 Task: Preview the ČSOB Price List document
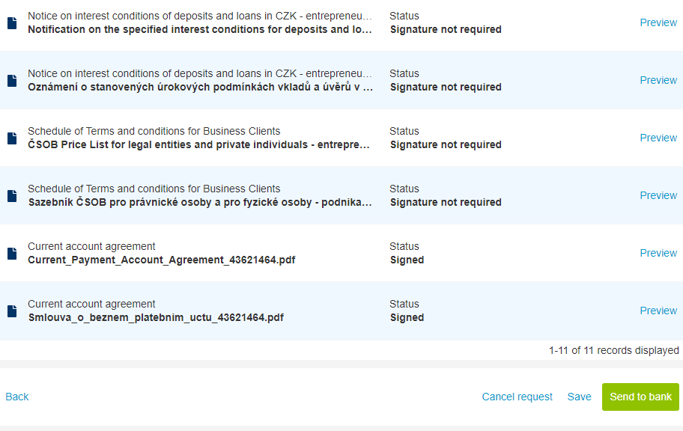(658, 138)
